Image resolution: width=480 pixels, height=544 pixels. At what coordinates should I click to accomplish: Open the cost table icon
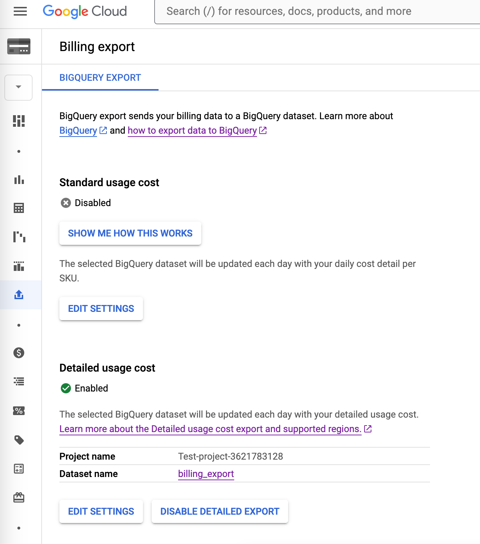[19, 208]
